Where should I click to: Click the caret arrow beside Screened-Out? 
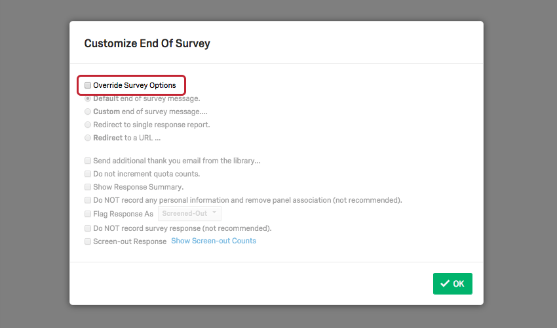click(214, 214)
